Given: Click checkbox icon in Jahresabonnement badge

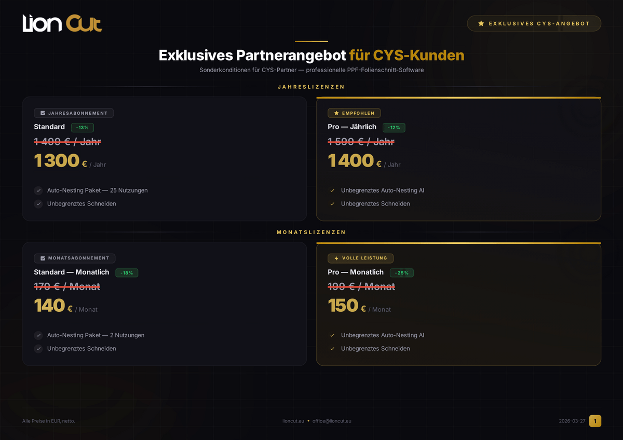Looking at the screenshot, I should tap(43, 113).
